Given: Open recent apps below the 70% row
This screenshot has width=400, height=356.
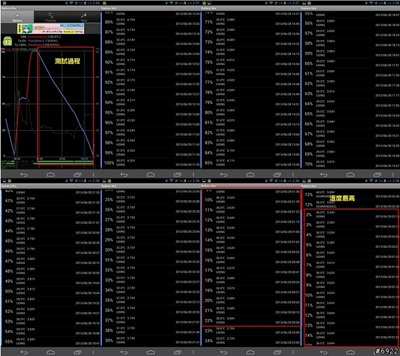Looking at the screenshot, I should click(x=377, y=175).
